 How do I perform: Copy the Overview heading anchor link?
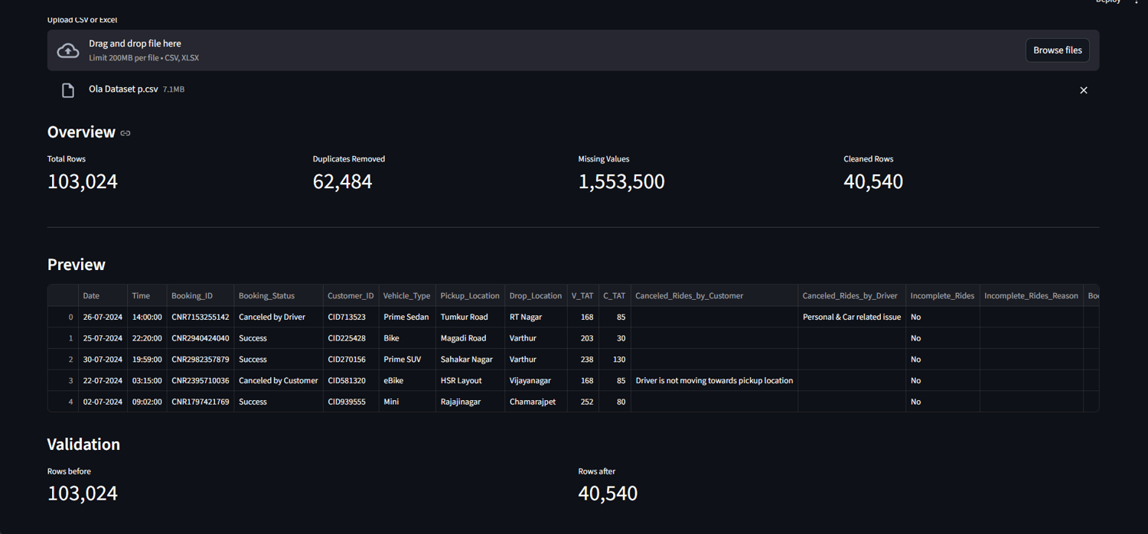click(126, 133)
